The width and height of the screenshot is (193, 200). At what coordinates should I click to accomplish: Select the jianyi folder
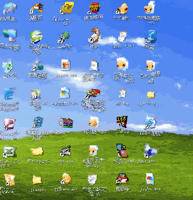click(37, 180)
